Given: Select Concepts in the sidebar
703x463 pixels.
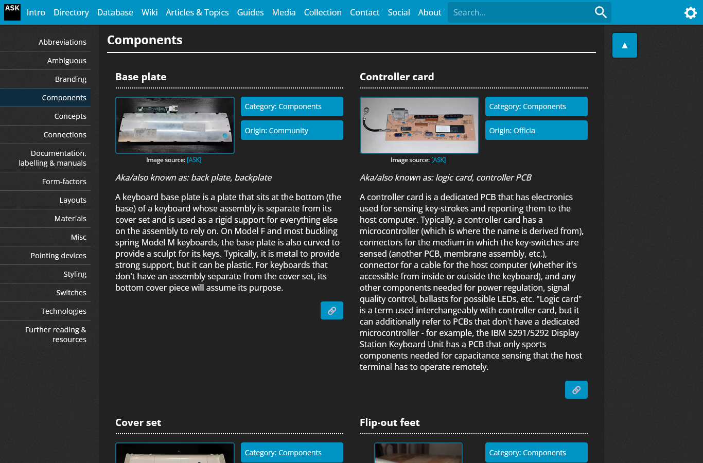Looking at the screenshot, I should click(x=45, y=116).
